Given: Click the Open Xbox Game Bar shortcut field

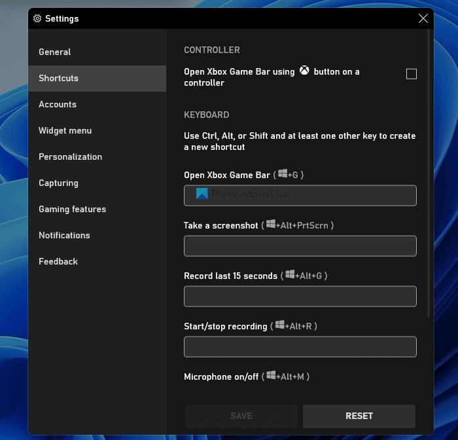Looking at the screenshot, I should coord(300,195).
